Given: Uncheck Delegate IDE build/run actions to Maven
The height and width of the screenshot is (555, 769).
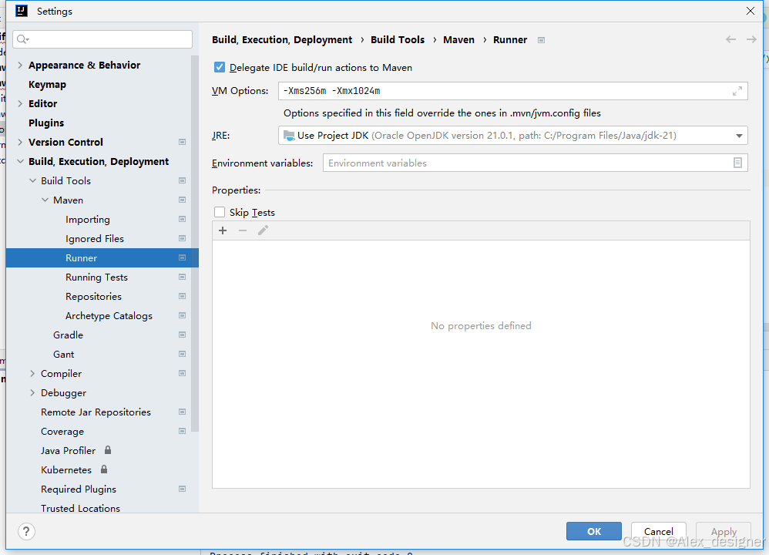Looking at the screenshot, I should point(220,67).
